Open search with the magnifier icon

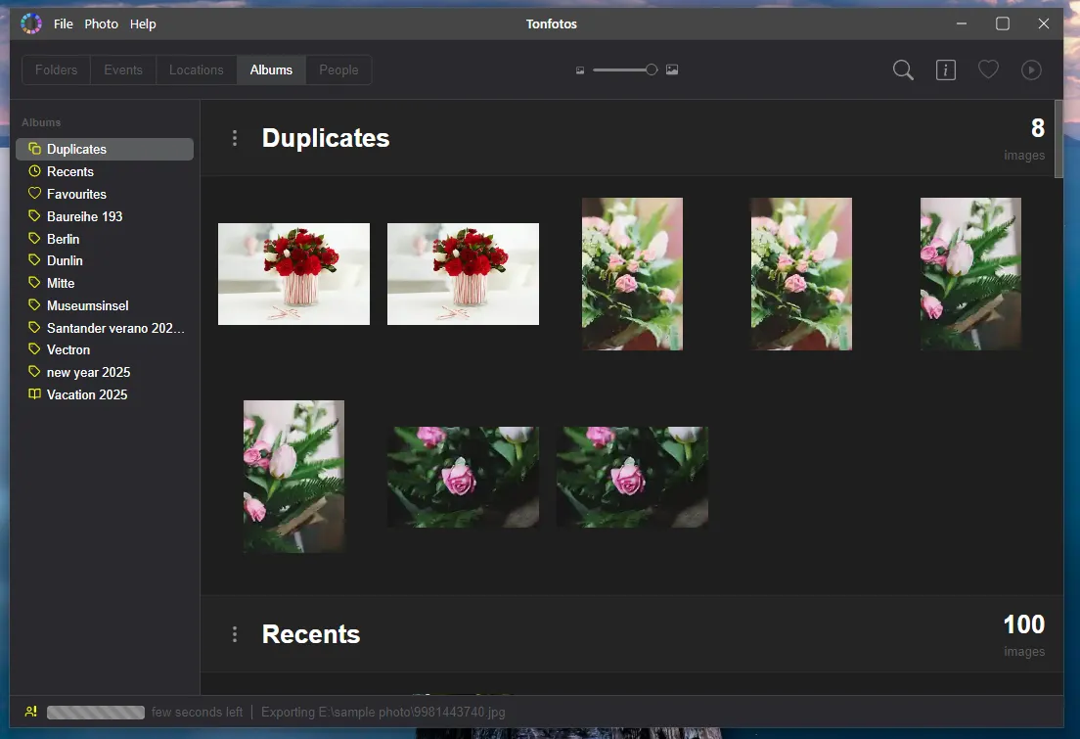tap(902, 69)
